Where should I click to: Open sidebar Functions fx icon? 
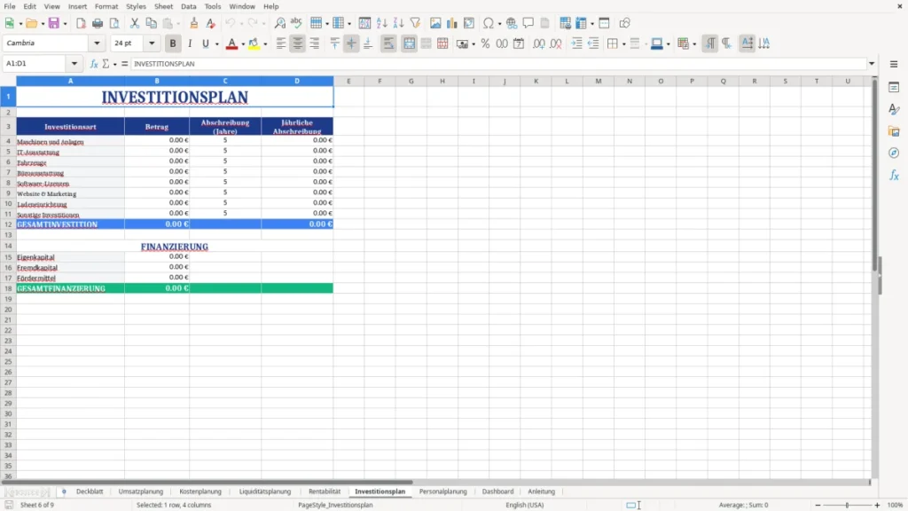click(x=894, y=175)
